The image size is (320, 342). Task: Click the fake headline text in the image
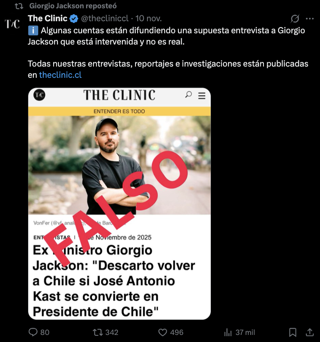point(114,281)
